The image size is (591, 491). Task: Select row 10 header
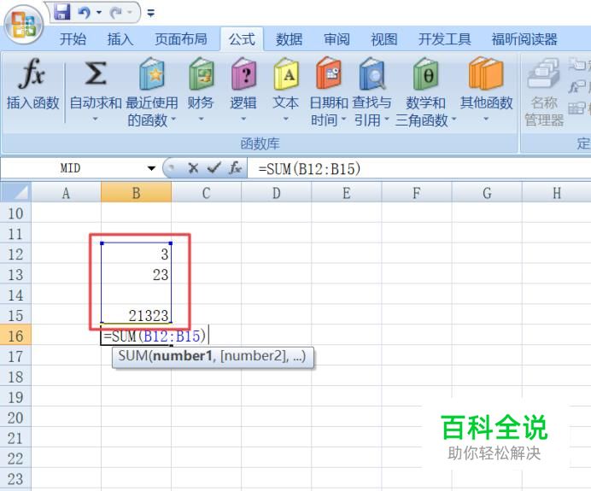[x=15, y=213]
